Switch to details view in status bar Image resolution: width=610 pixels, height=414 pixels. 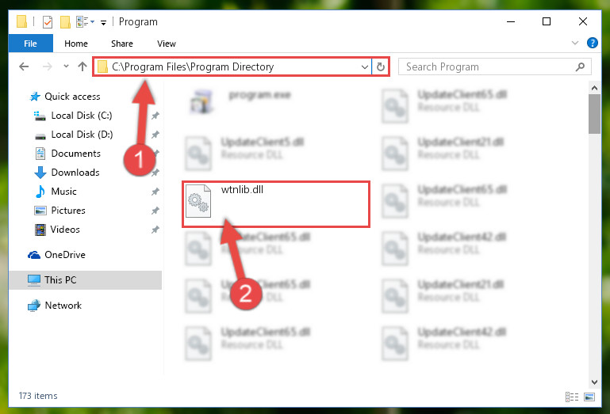pos(571,397)
